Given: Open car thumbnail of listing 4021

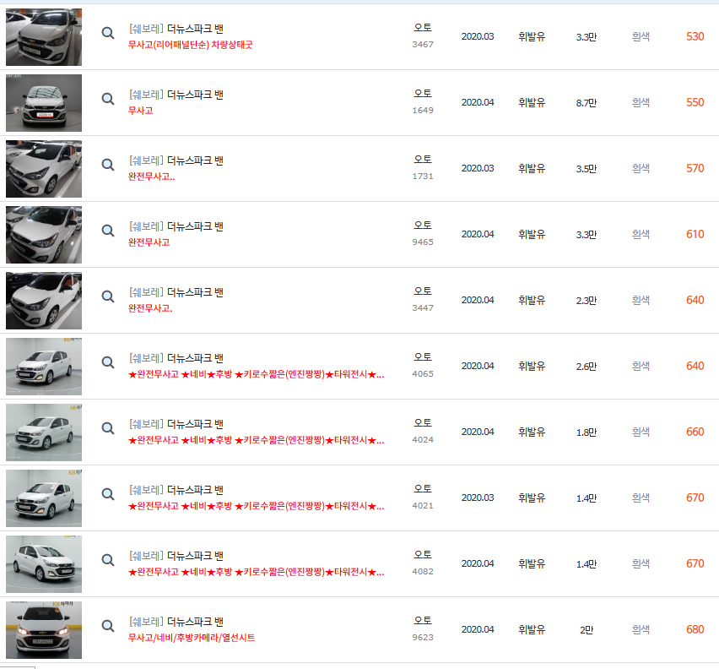Looking at the screenshot, I should pos(44,498).
